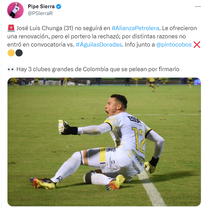This screenshot has height=208, width=206.
Task: Click the black circle emoji
Action: [x=19, y=53]
